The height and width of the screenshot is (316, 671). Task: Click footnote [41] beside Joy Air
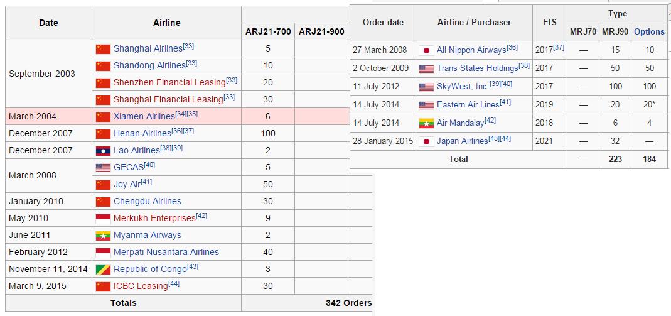click(x=146, y=182)
